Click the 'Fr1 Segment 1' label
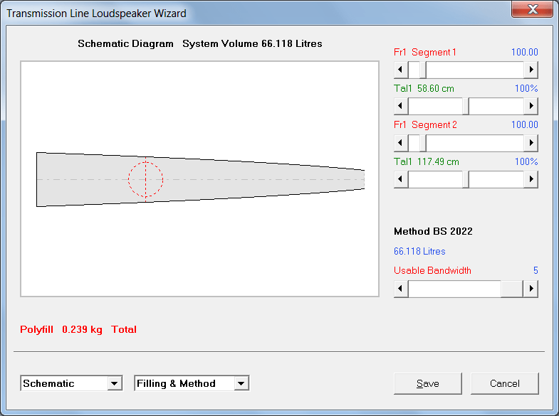This screenshot has height=416, width=559. click(x=425, y=52)
